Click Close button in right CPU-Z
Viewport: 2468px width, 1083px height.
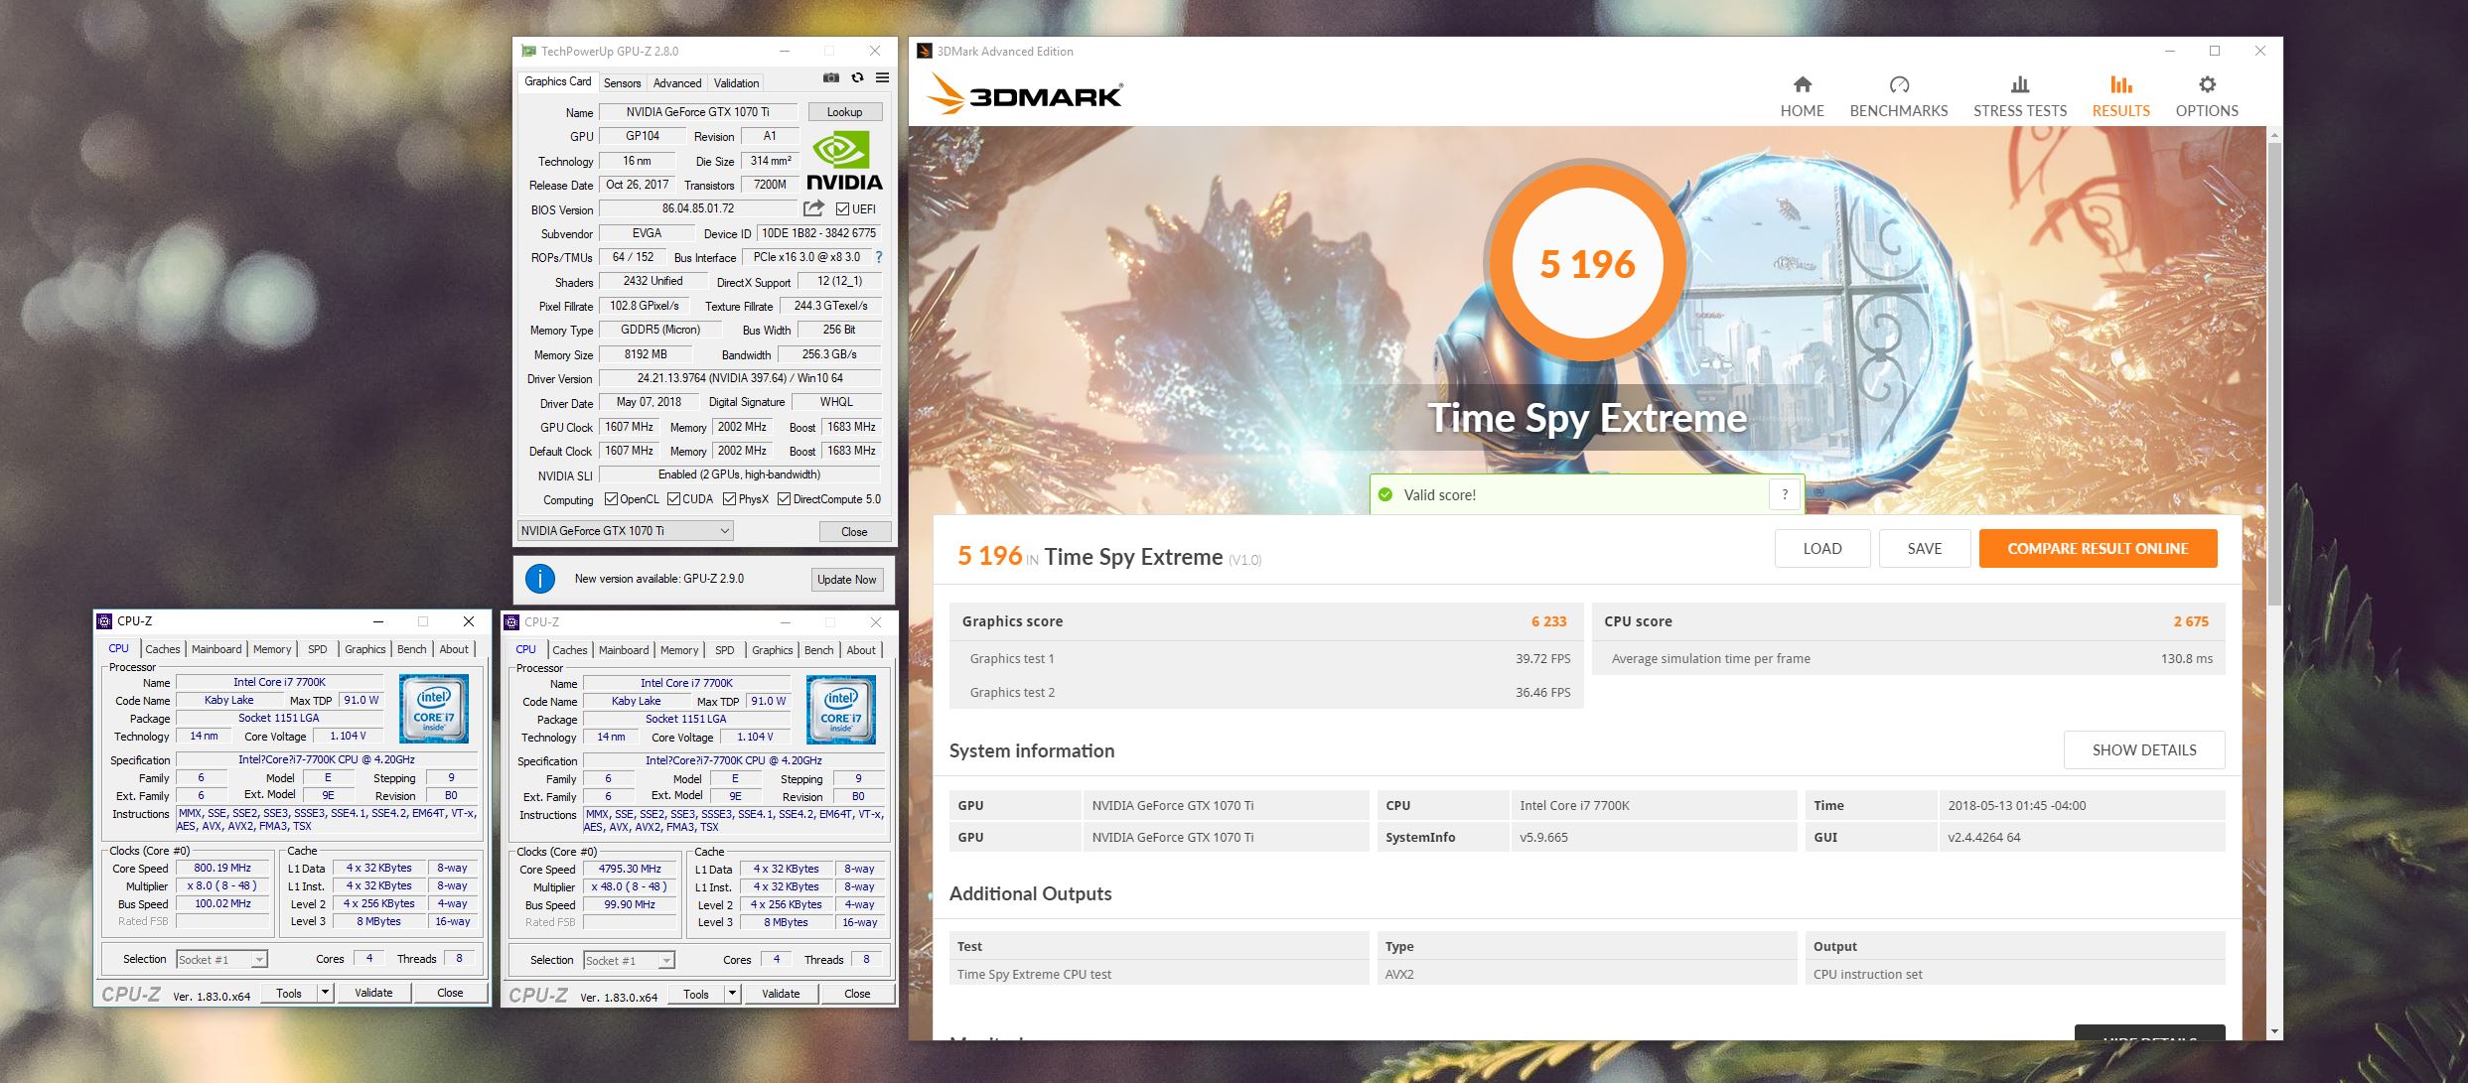857,994
